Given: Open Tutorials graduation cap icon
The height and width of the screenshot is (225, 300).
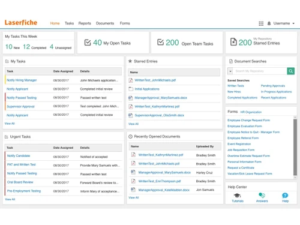Looking at the screenshot, I should (x=238, y=196).
